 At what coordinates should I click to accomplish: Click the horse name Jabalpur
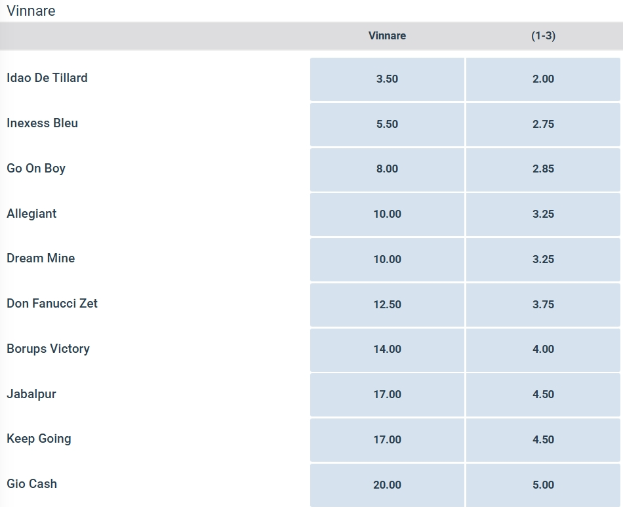pos(31,394)
